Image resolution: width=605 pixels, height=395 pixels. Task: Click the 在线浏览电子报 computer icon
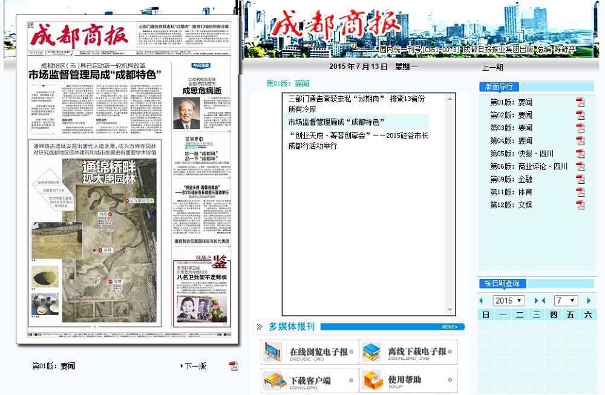pyautogui.click(x=273, y=352)
